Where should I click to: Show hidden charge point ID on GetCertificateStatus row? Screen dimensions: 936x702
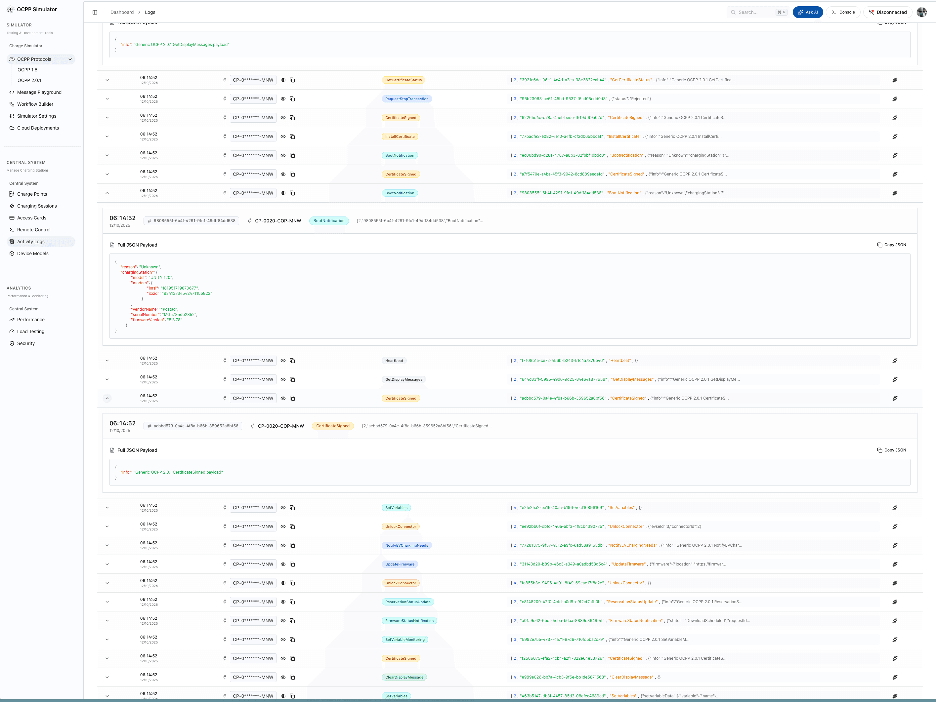[x=283, y=80]
